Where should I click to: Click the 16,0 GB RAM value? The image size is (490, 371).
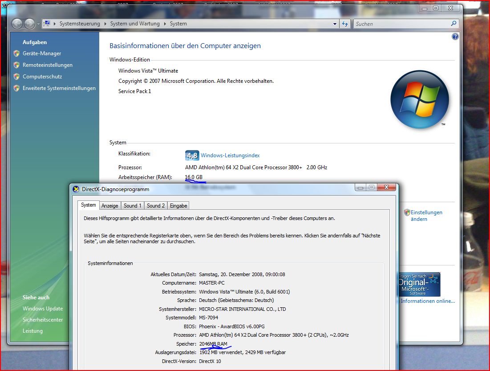tap(194, 177)
